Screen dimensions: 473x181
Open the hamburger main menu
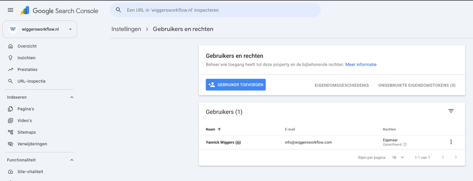(10, 10)
